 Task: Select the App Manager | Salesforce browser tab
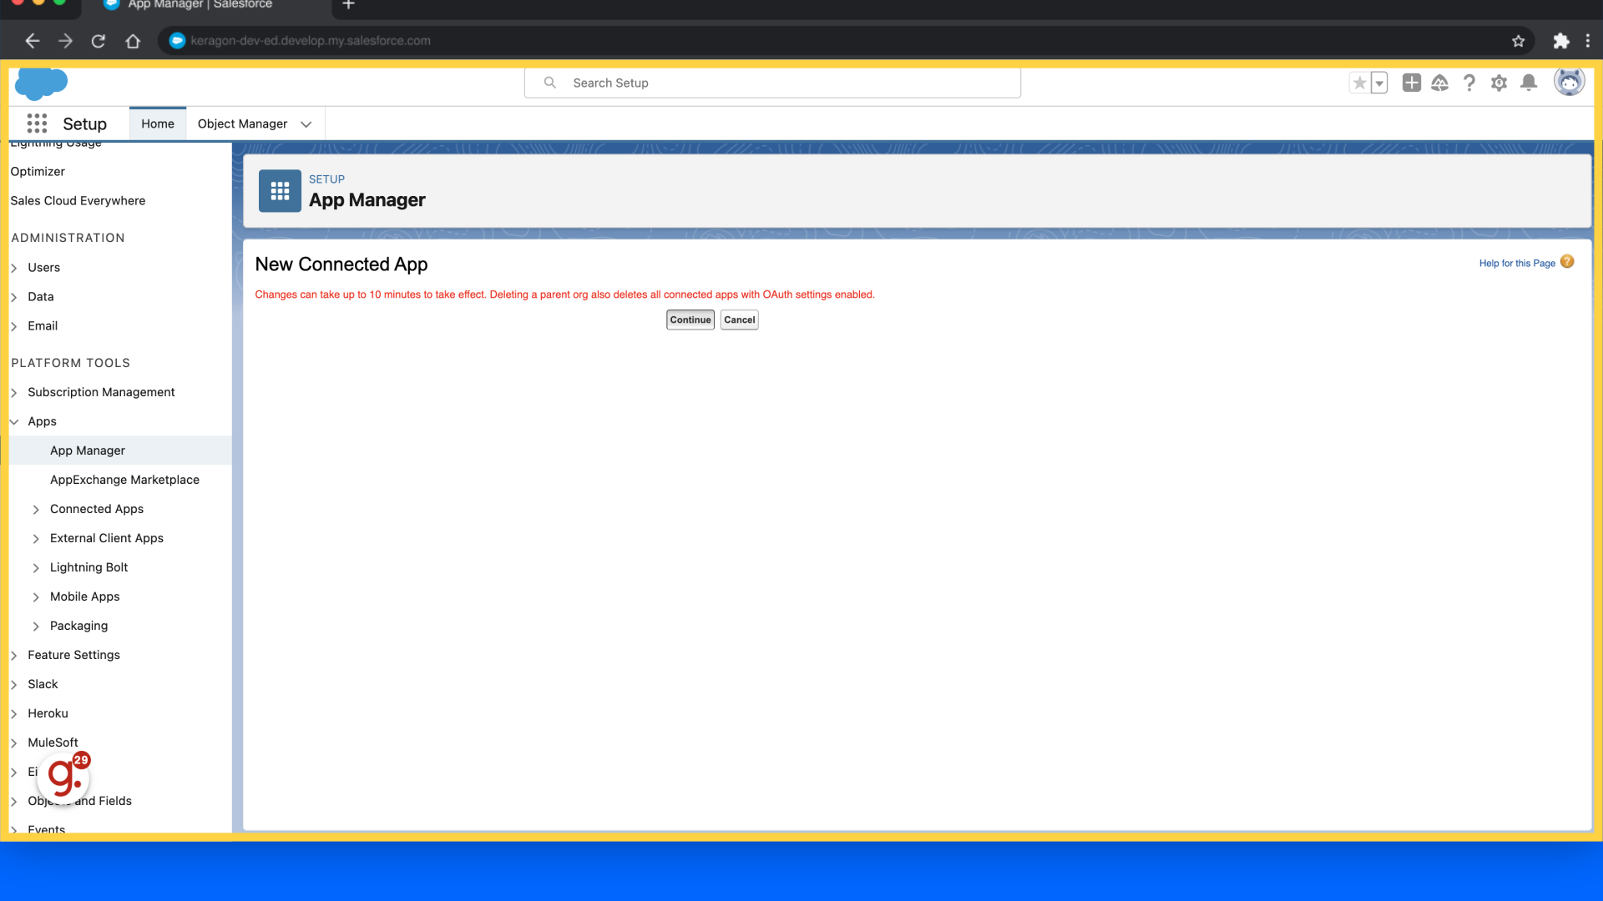[x=200, y=6]
